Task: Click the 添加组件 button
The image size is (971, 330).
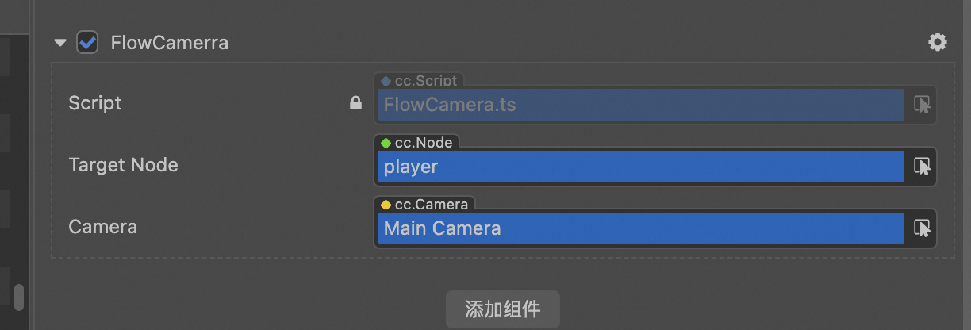Action: (x=502, y=309)
